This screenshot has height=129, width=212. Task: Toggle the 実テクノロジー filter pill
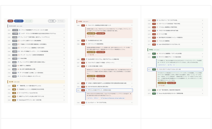[x=19, y=21]
